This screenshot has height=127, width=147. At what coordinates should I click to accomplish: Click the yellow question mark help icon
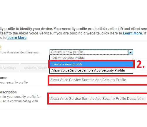pos(1,48)
